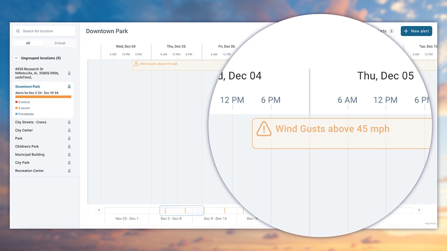Switch to the Critical filter tab
Screen dimensions: 447x251
tap(60, 43)
